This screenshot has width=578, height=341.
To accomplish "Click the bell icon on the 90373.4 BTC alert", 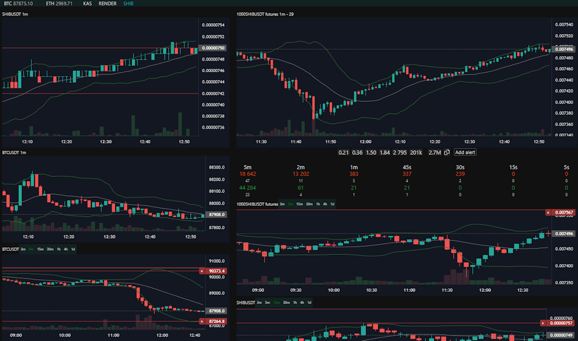I will pos(202,271).
